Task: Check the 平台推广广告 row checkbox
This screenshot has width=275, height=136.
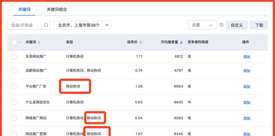Action: pyautogui.click(x=14, y=87)
